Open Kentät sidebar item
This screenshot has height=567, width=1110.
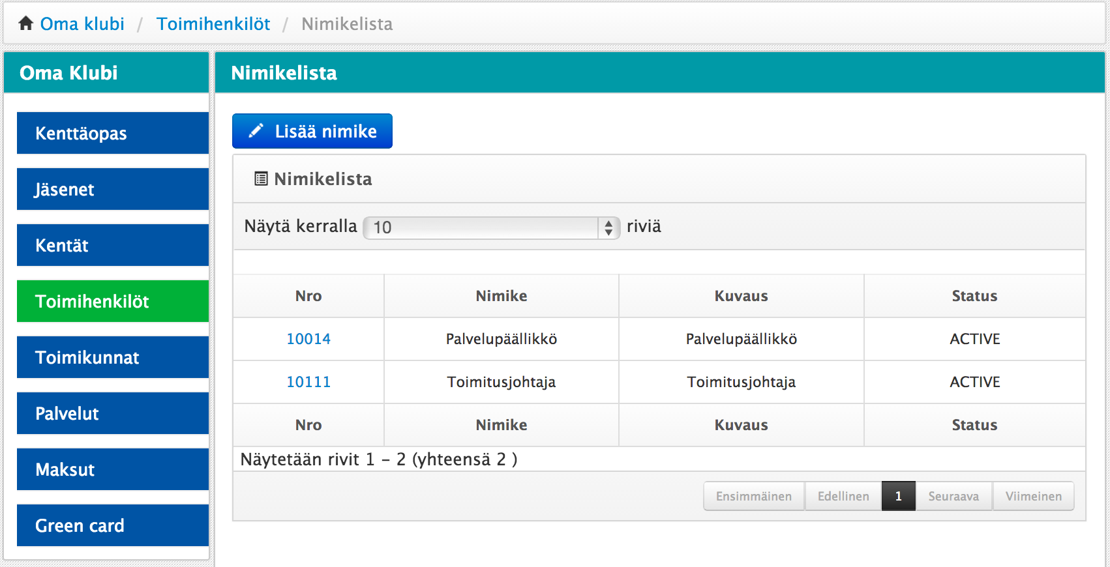[x=113, y=245]
